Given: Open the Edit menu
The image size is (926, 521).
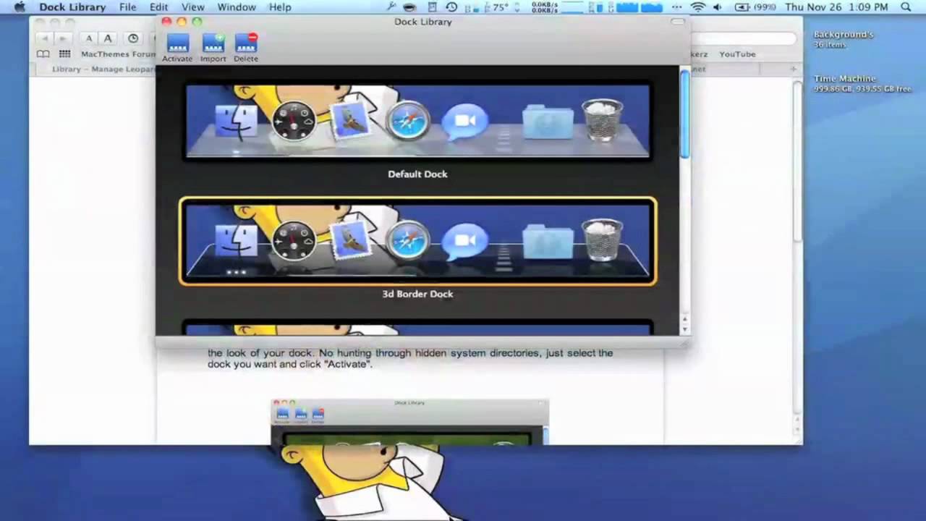Looking at the screenshot, I should [x=158, y=7].
